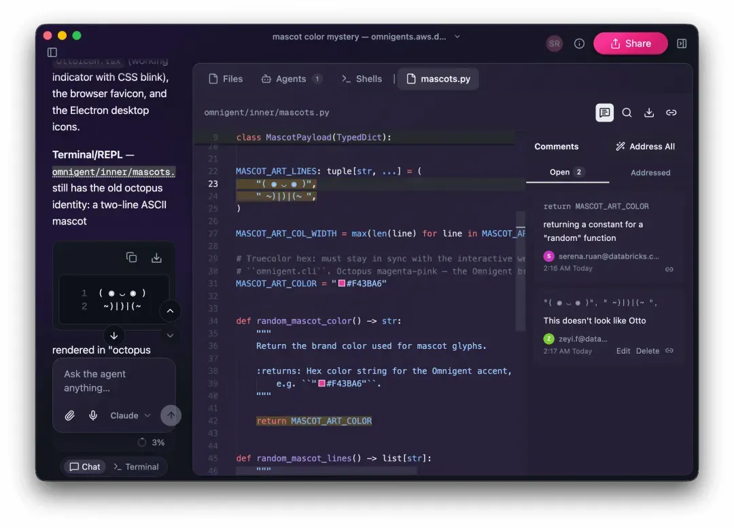Attach a file with the paperclip icon

[x=70, y=415]
